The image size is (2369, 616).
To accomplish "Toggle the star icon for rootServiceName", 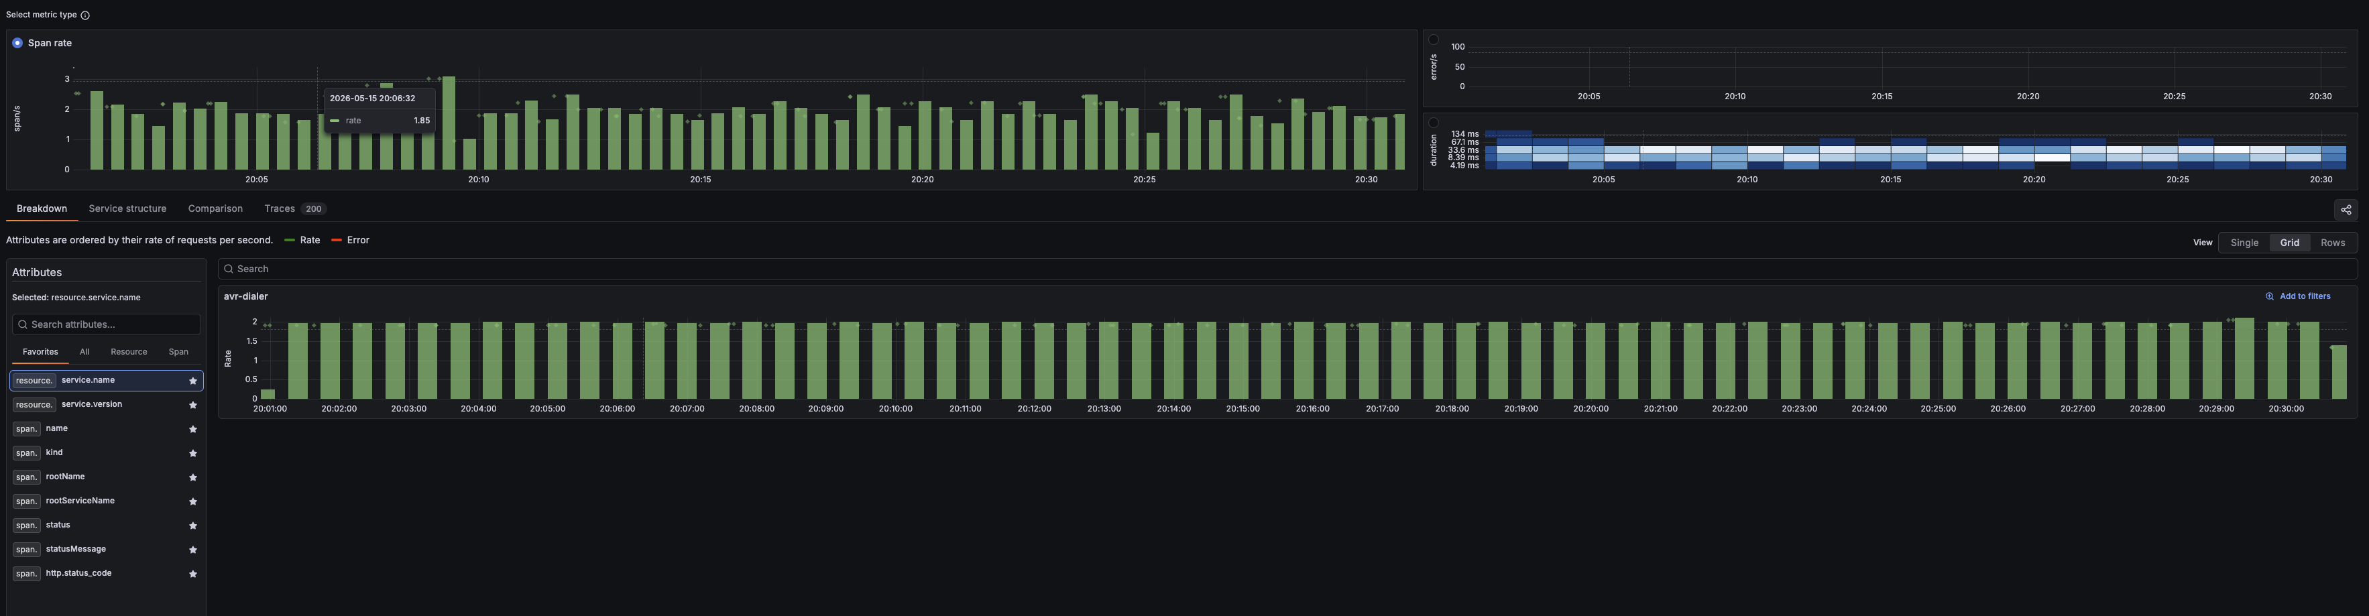I will tap(193, 501).
